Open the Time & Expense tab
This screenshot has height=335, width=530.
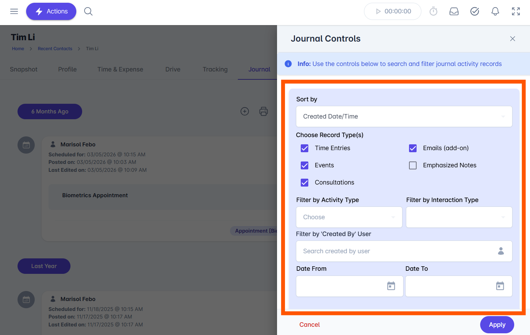tap(120, 69)
